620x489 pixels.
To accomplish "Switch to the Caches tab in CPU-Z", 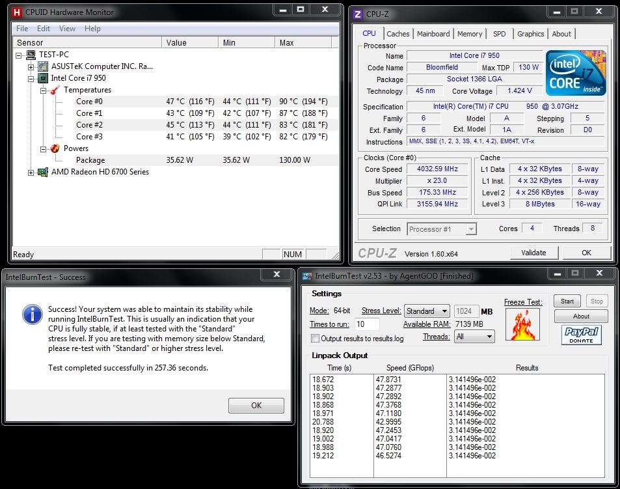I will tap(398, 34).
